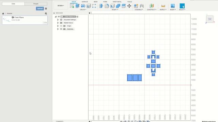Switch to the Tools tab
Viewport: 218px width, 122px height.
coord(129,2)
